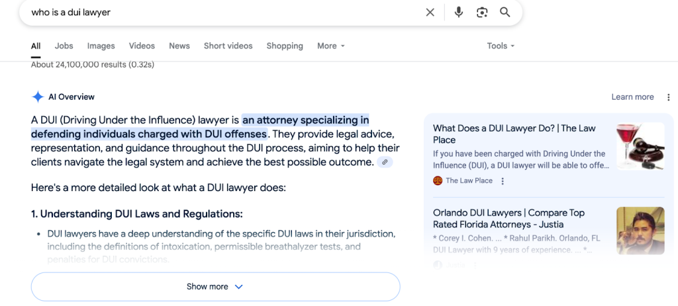Click The Law Place favicon icon

pos(438,181)
